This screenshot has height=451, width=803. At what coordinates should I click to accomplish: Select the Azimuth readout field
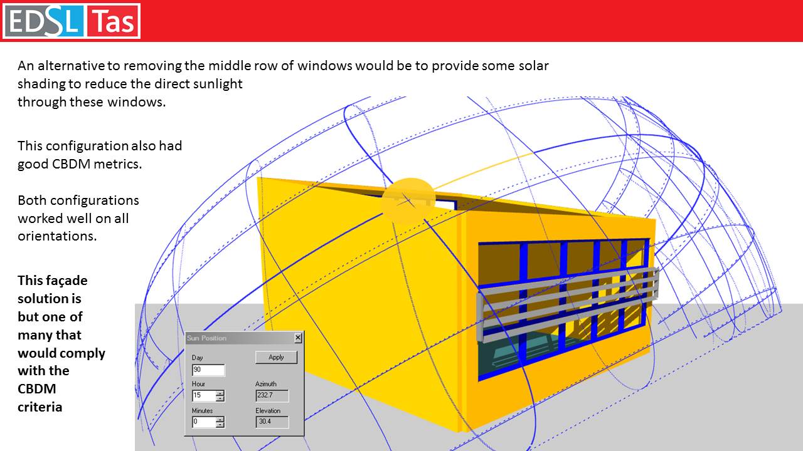pyautogui.click(x=272, y=396)
